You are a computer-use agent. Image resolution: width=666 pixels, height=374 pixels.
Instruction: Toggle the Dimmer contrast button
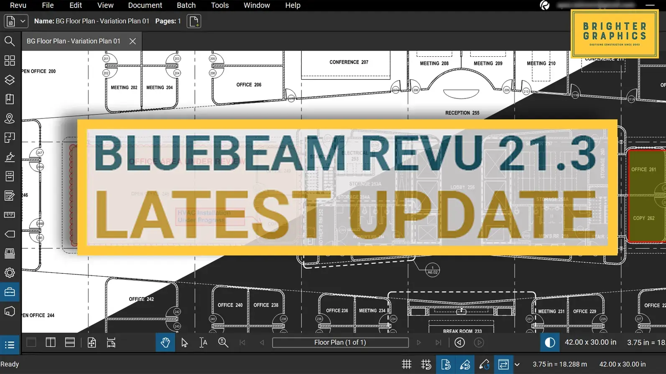tap(550, 343)
